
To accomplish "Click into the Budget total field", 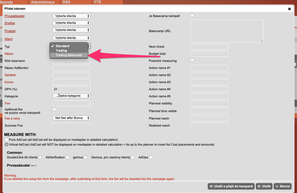I will point(209,54).
